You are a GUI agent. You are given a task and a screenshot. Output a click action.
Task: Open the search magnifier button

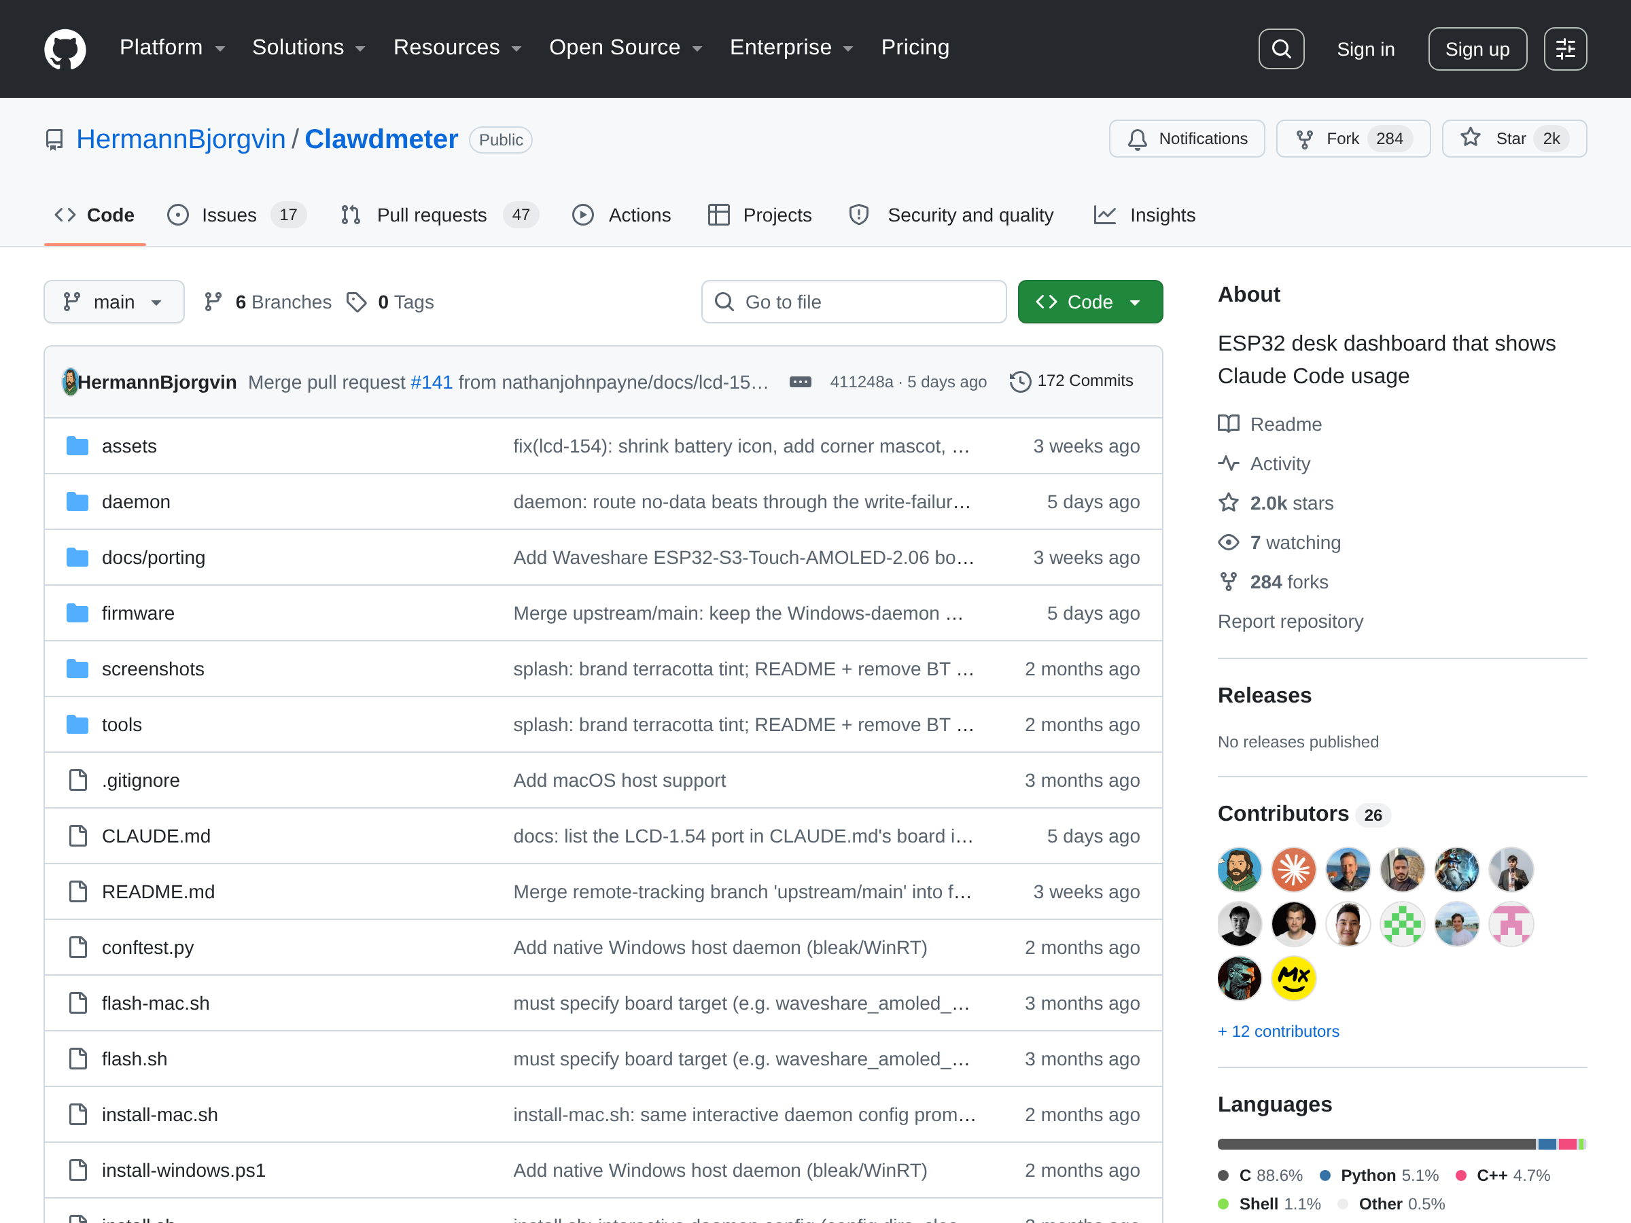(1281, 49)
